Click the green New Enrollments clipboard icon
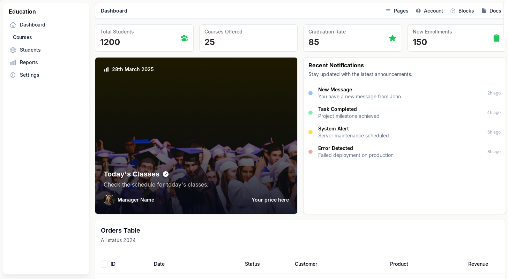The width and height of the screenshot is (508, 279). click(x=496, y=38)
